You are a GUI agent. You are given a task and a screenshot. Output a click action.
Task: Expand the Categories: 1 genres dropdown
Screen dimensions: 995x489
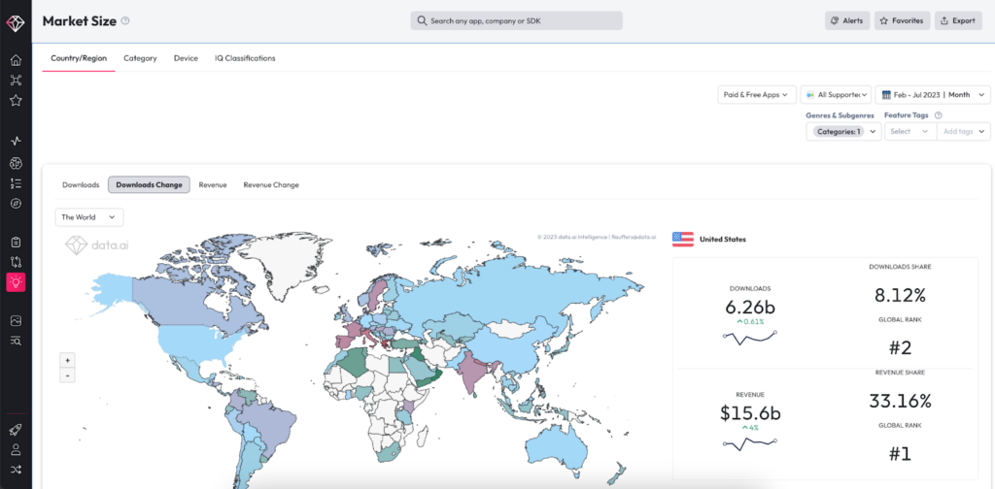coord(844,132)
